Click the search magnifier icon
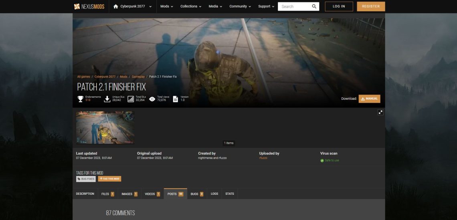The height and width of the screenshot is (220, 457). (x=314, y=6)
